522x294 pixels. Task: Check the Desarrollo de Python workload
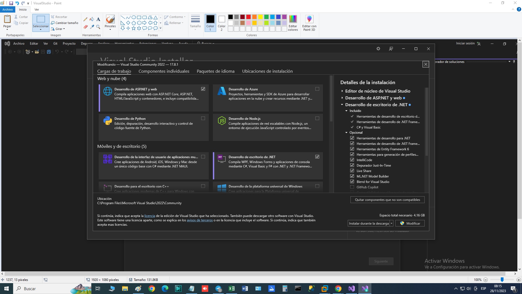[x=203, y=118]
